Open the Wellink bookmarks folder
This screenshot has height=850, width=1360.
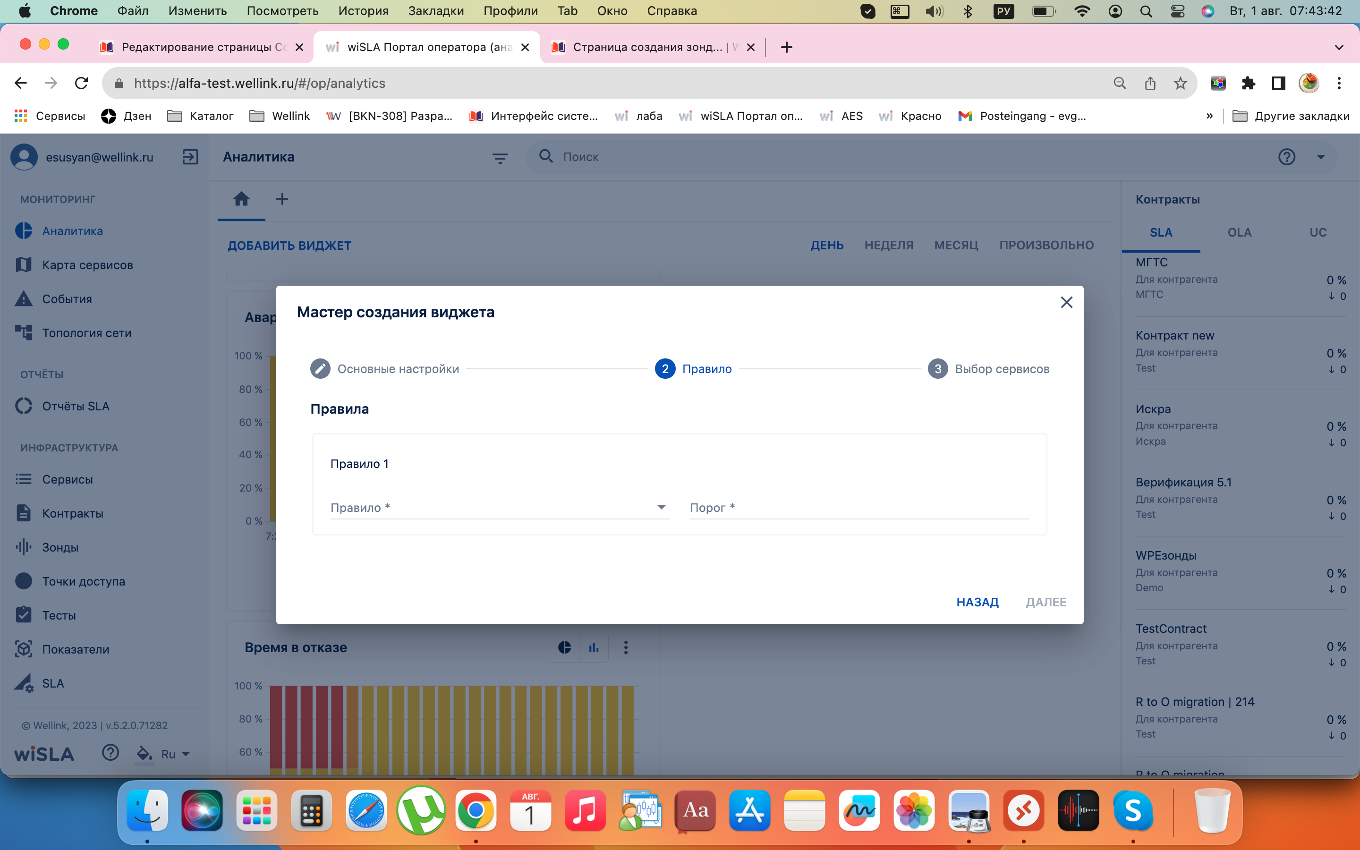click(279, 116)
